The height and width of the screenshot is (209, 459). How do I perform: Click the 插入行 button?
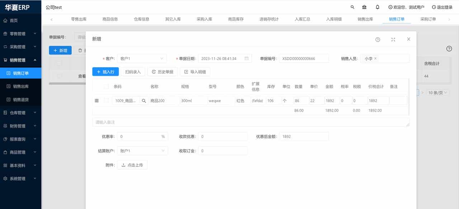pos(105,71)
